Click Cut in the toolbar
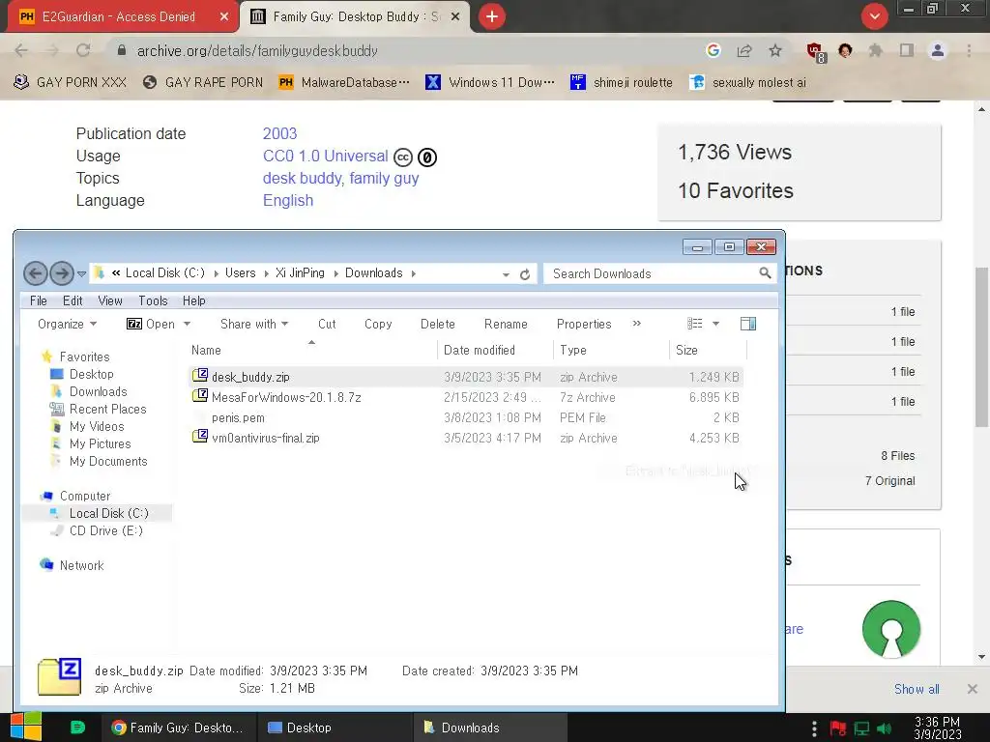 327,324
